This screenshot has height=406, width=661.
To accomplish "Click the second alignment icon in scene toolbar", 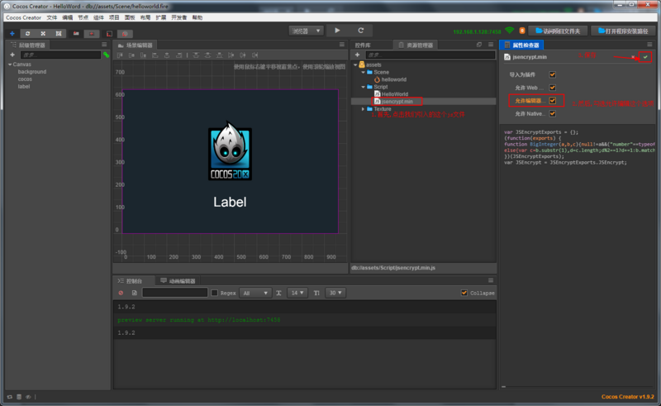I will pyautogui.click(x=132, y=55).
